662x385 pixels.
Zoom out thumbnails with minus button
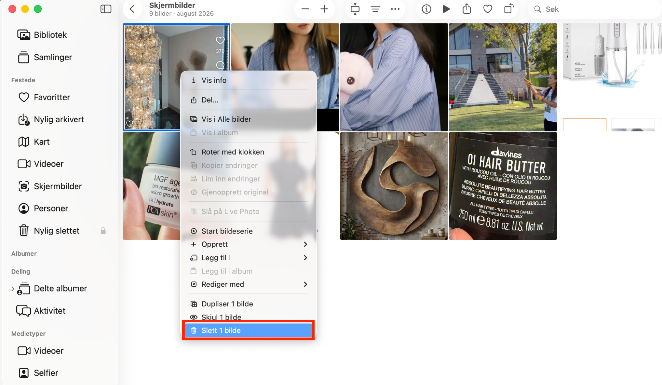pyautogui.click(x=305, y=9)
